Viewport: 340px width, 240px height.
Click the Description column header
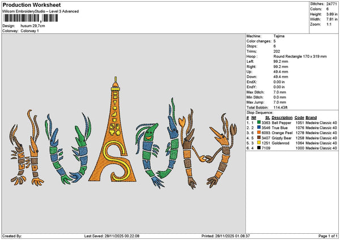click(282, 132)
